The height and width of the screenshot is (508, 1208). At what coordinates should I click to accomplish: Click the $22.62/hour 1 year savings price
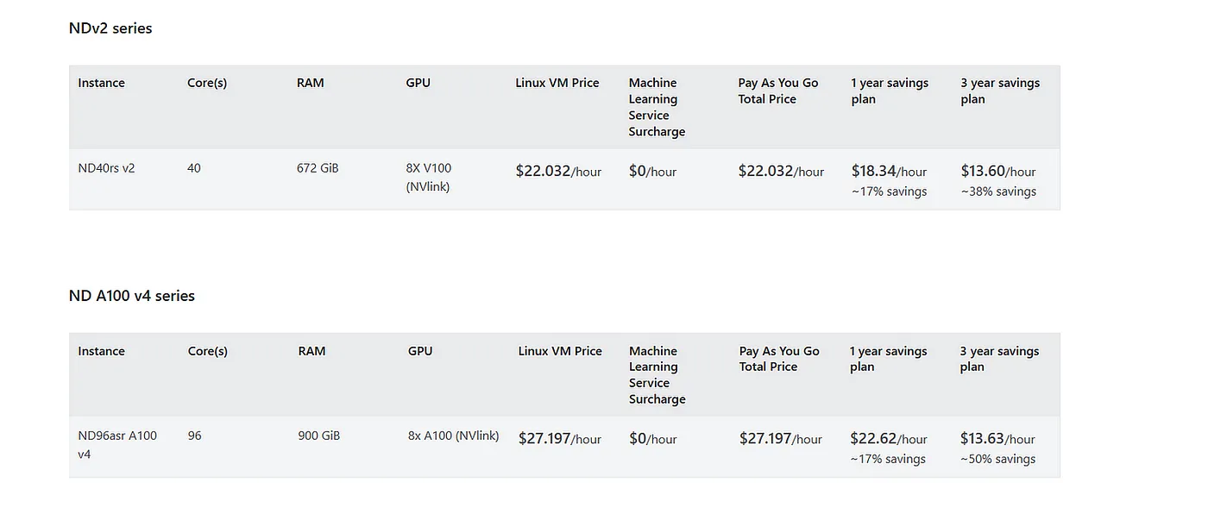click(x=888, y=438)
